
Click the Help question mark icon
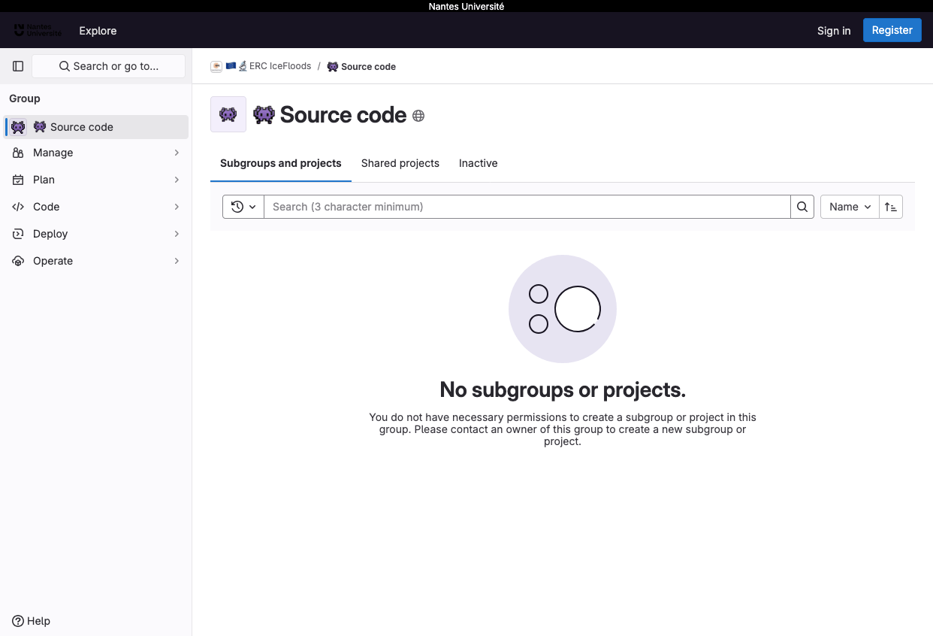[18, 621]
